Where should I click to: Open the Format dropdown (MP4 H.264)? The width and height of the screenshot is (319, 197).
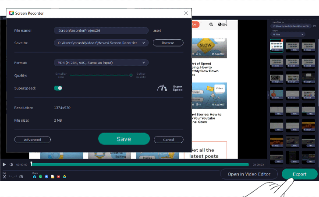101,63
